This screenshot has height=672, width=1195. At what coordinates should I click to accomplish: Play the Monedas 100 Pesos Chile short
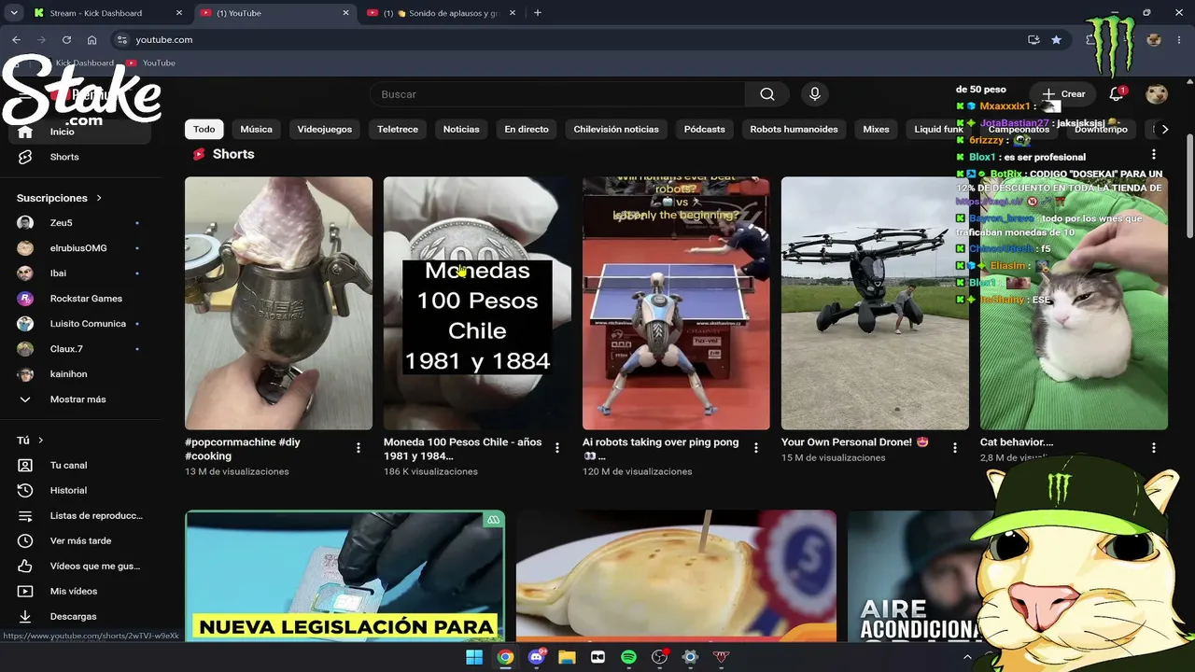(477, 303)
